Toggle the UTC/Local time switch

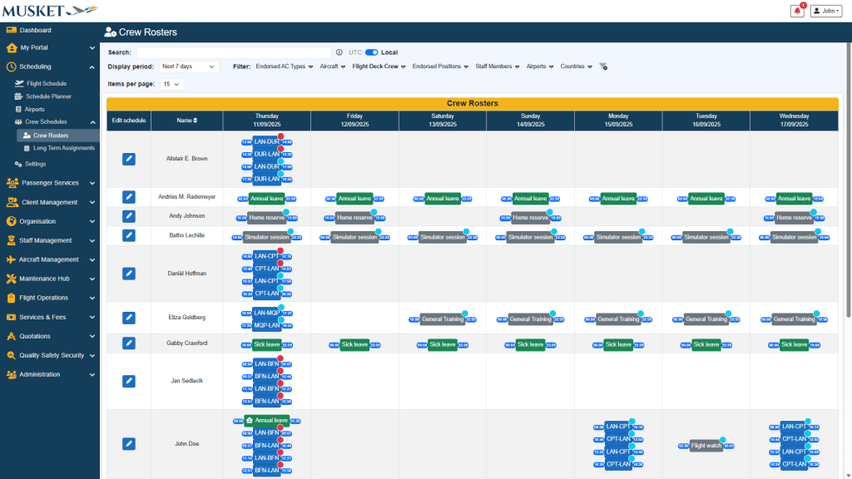click(371, 52)
